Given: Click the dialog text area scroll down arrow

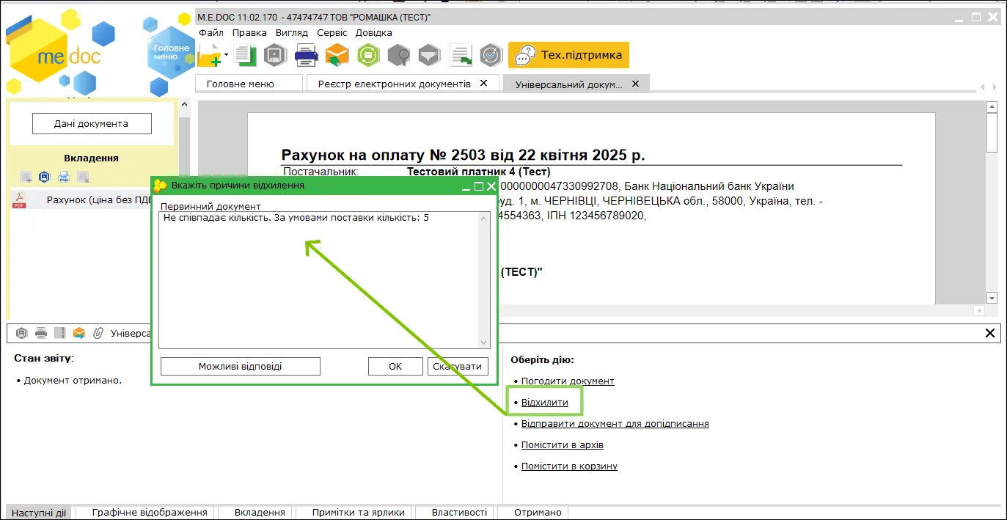Looking at the screenshot, I should 483,343.
